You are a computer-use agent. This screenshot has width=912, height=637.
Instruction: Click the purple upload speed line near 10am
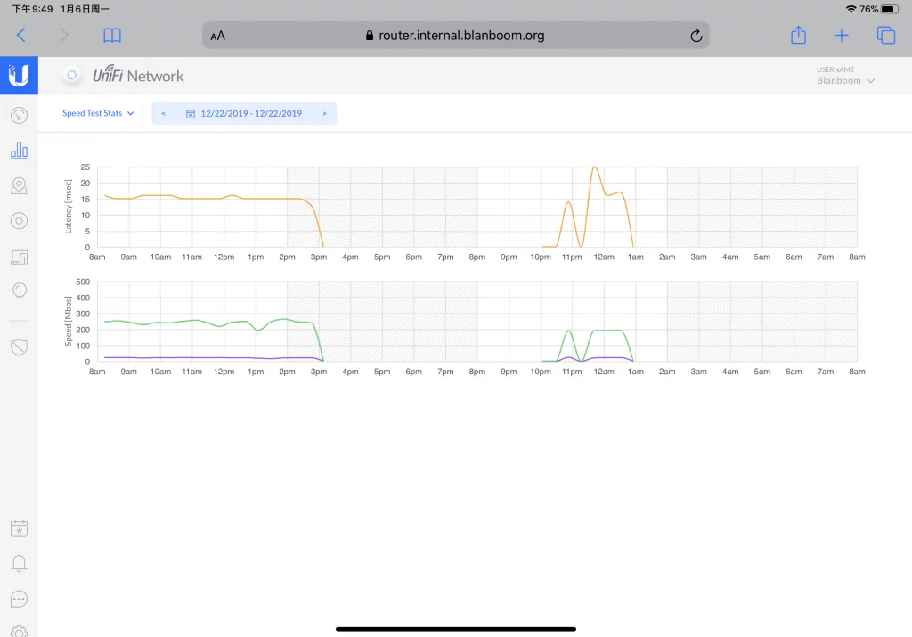point(160,358)
